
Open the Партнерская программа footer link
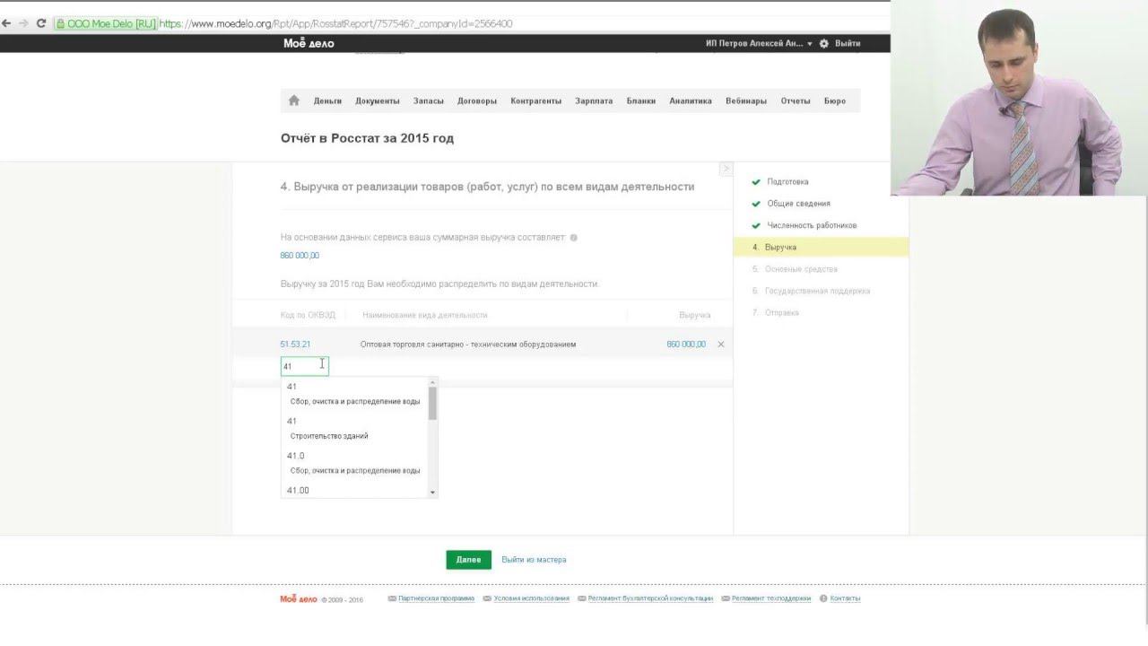[x=436, y=598]
